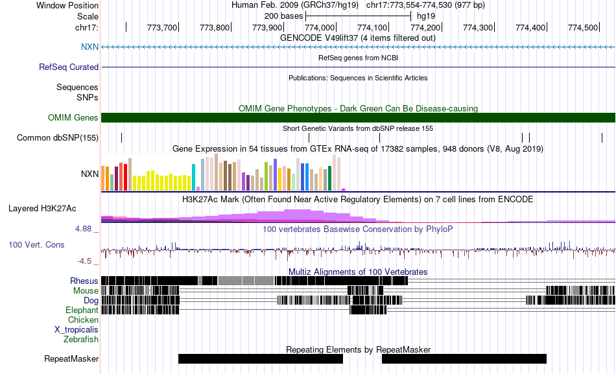Click the 774,000 position on chr17 ruler
This screenshot has height=374, width=616.
pos(319,27)
